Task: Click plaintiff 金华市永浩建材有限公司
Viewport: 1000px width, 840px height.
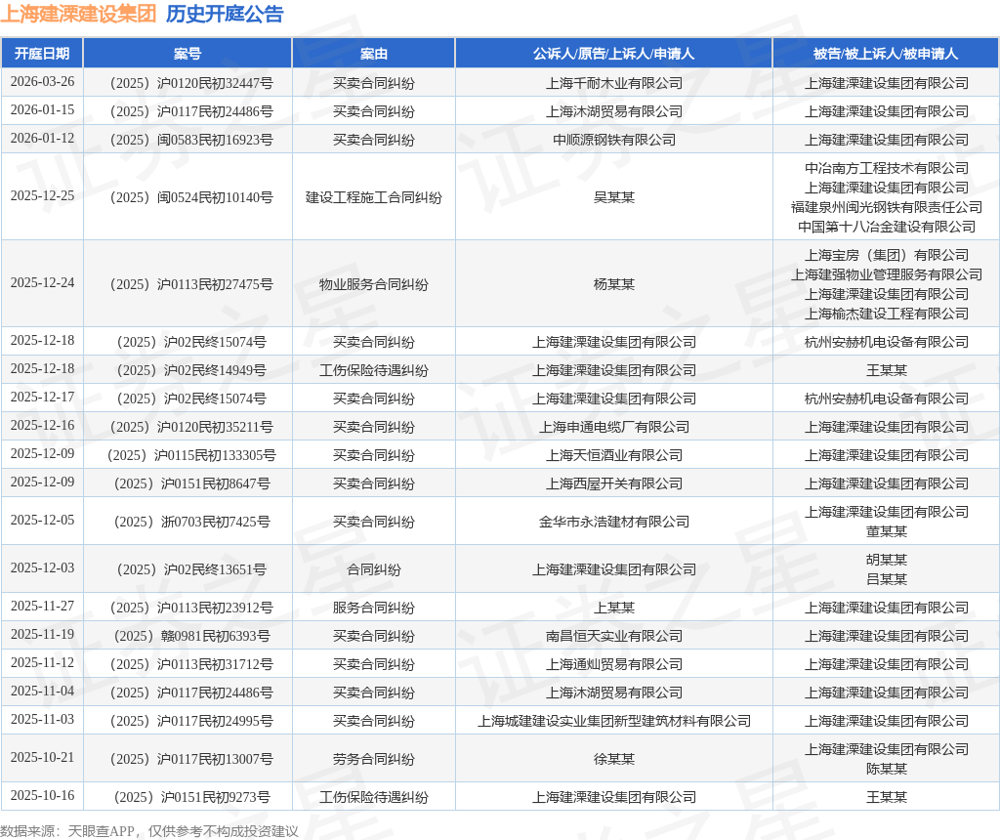Action: 613,522
